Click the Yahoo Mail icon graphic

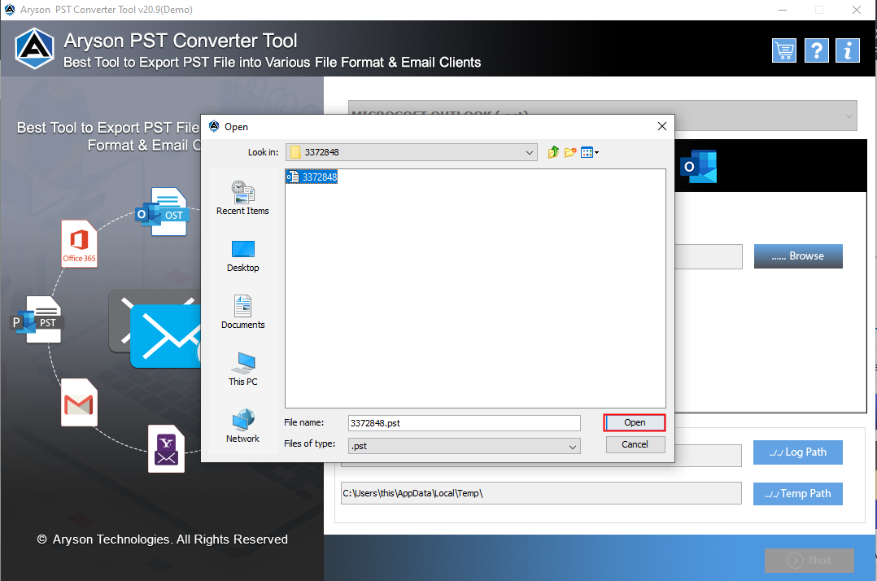tap(166, 449)
